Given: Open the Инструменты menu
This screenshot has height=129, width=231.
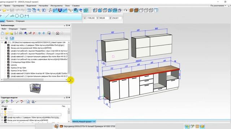Looking at the screenshot, I should tap(57, 6).
